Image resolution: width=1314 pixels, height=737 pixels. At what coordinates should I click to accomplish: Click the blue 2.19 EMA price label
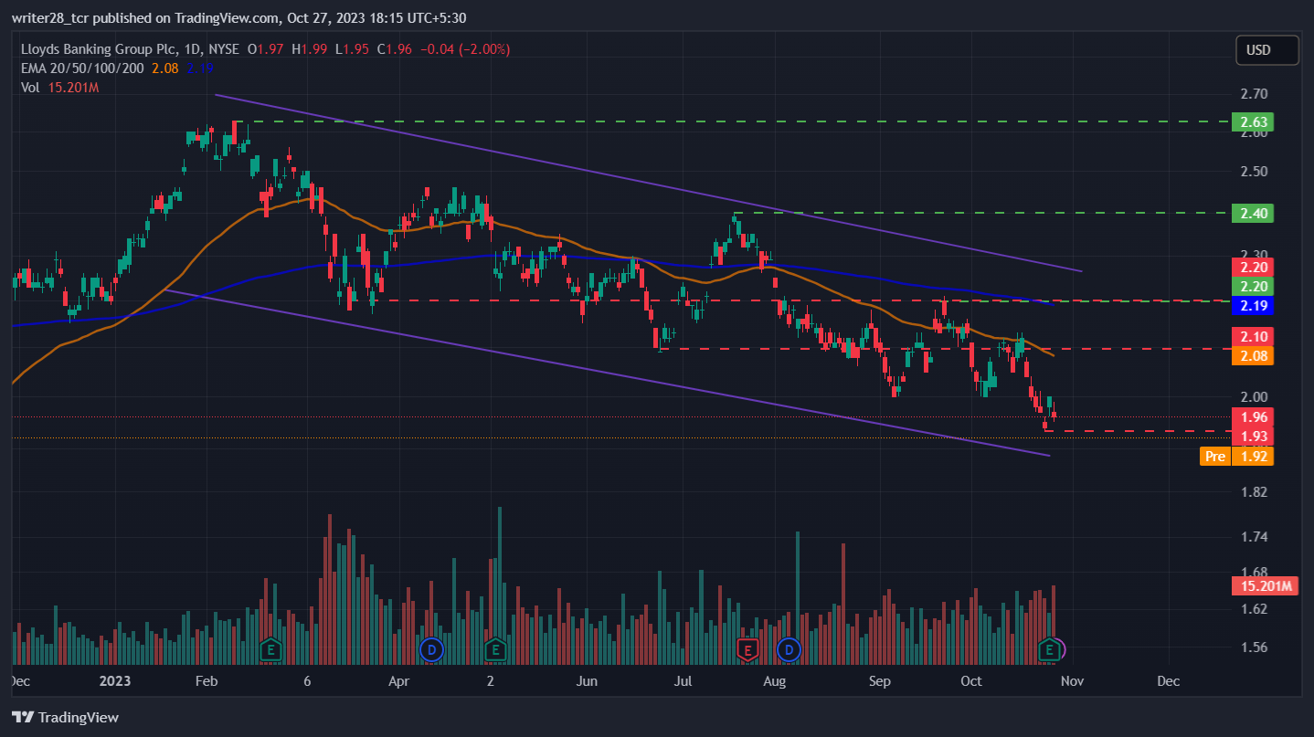pos(1252,305)
